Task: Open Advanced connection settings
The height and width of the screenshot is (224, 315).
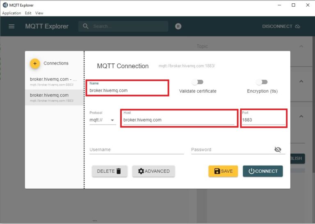Action: (153, 171)
